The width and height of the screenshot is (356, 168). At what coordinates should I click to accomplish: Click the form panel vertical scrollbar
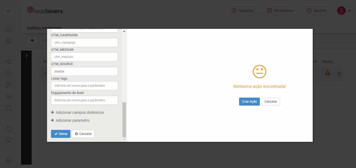(x=124, y=119)
